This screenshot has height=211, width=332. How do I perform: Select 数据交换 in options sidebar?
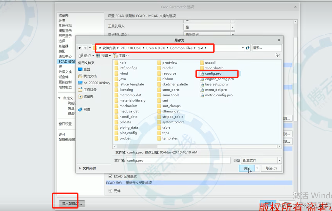[65, 72]
